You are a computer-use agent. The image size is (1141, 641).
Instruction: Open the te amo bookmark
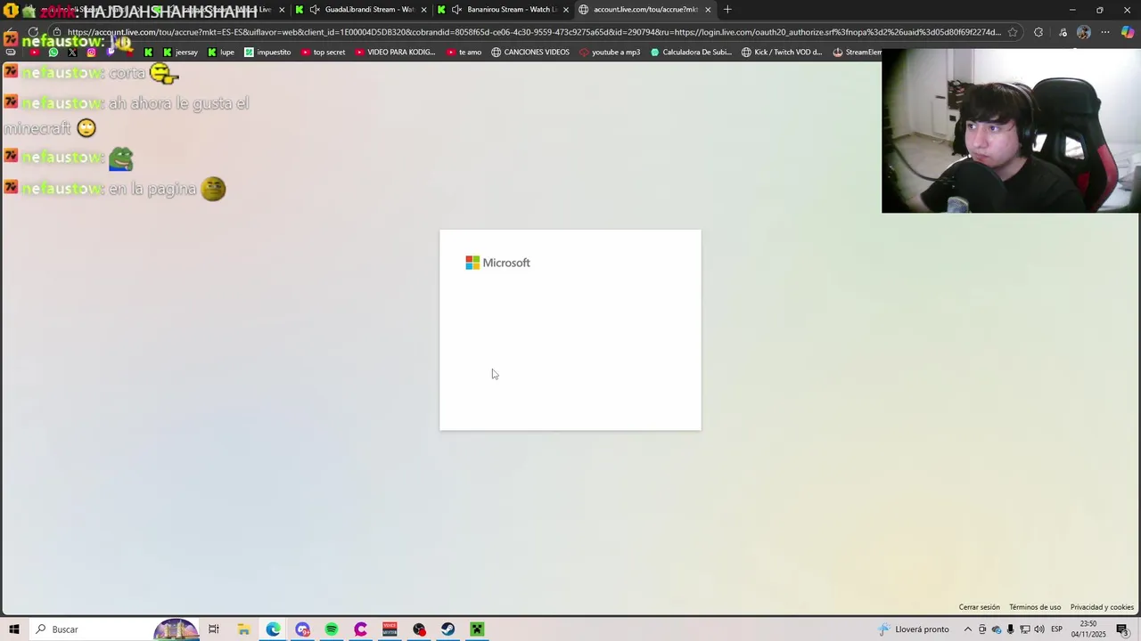point(464,53)
